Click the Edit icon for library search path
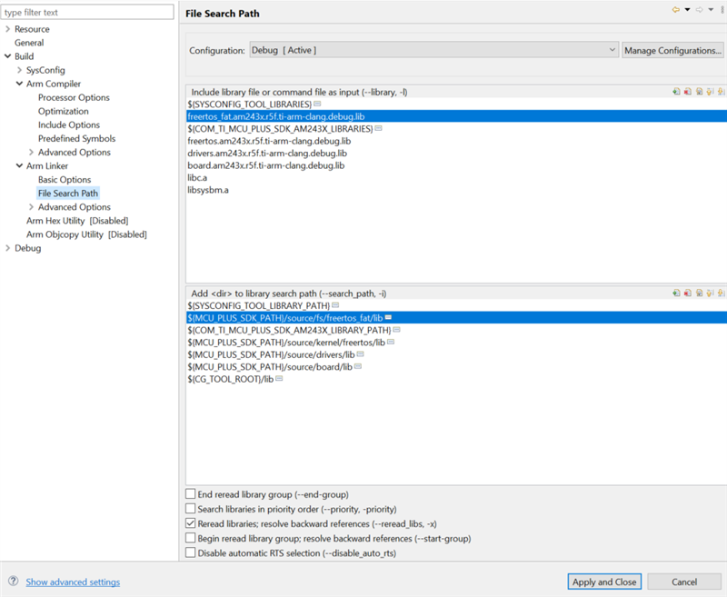Viewport: 727px width, 597px height. (x=699, y=293)
